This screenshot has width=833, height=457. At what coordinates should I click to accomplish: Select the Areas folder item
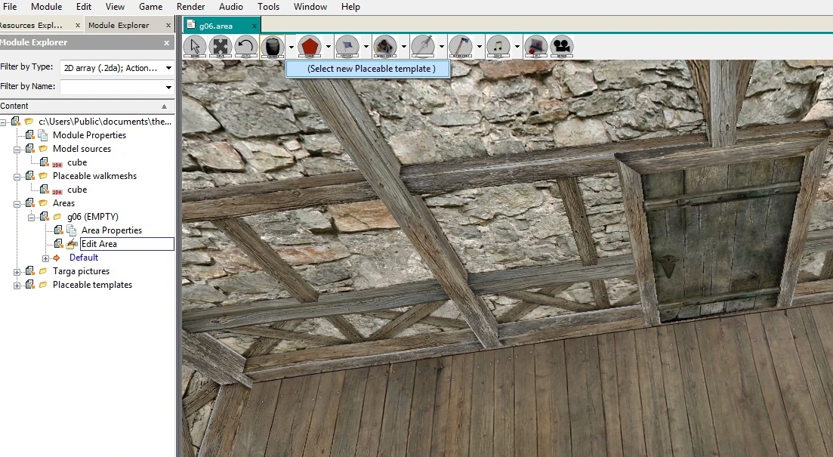pyautogui.click(x=63, y=203)
